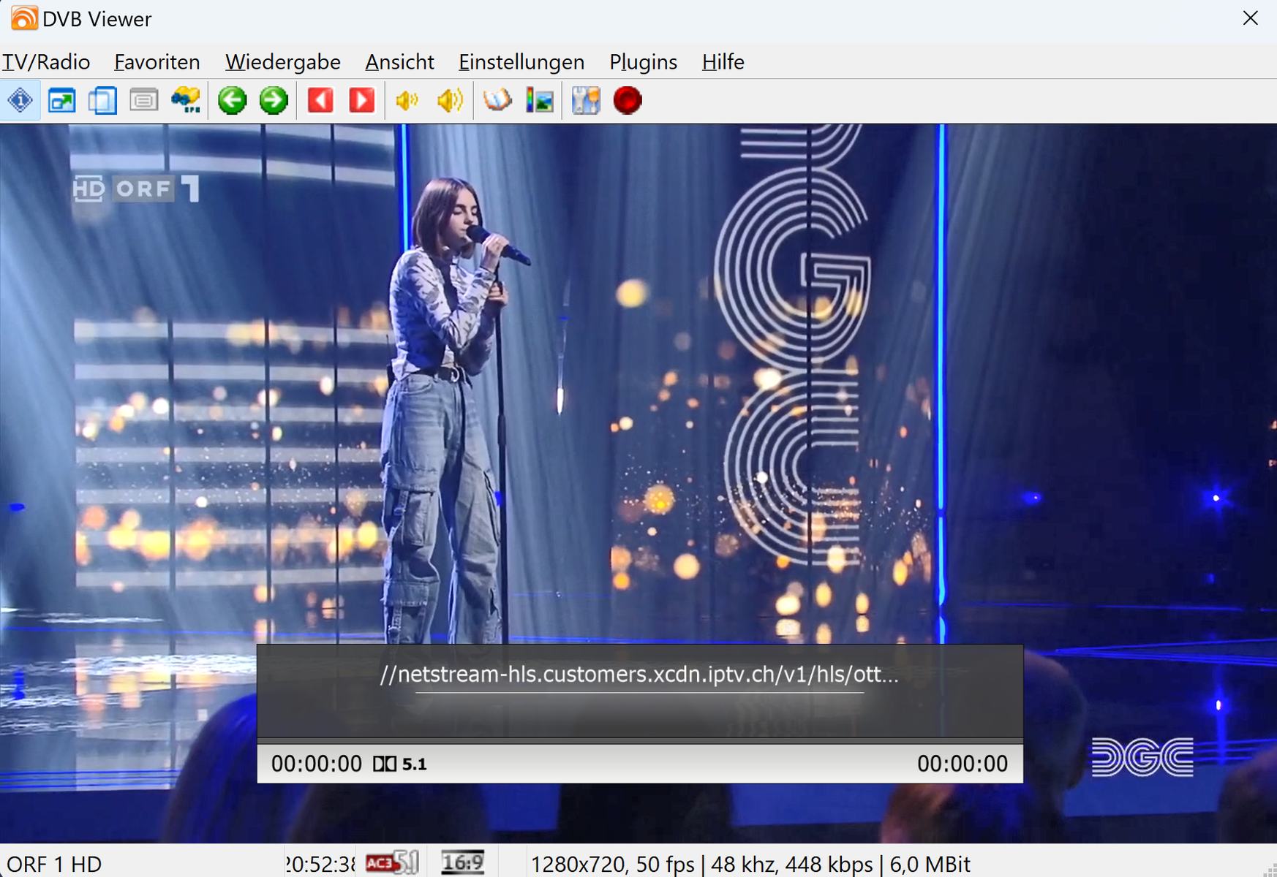This screenshot has width=1277, height=877.
Task: Lower the volume with small speaker icon
Action: click(407, 100)
